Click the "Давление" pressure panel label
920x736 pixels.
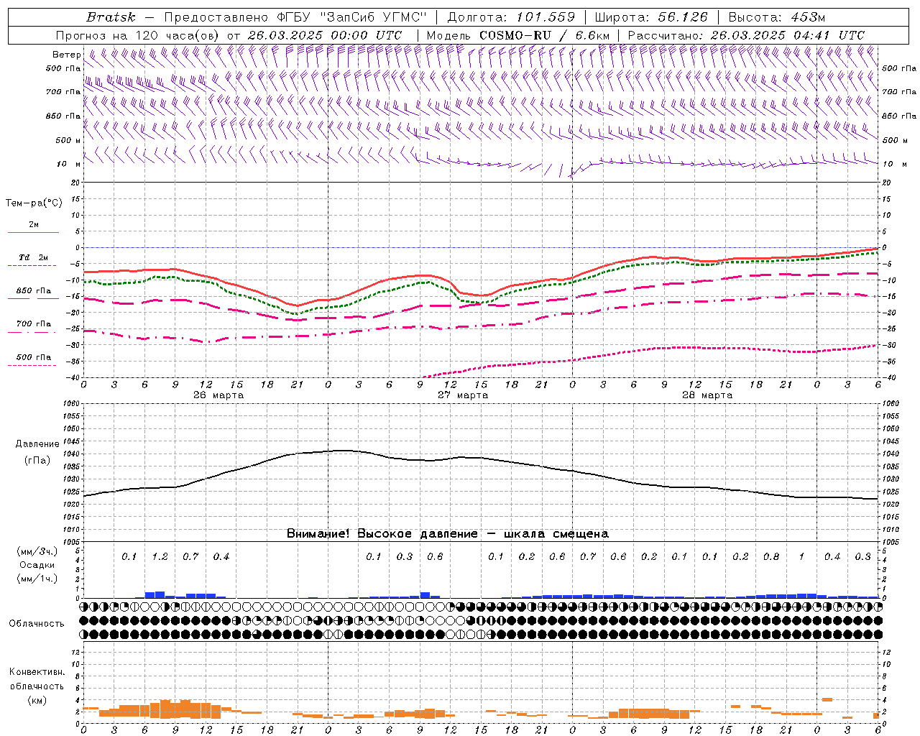pos(37,444)
